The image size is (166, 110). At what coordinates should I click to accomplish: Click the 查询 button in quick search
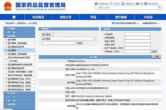click(80, 43)
